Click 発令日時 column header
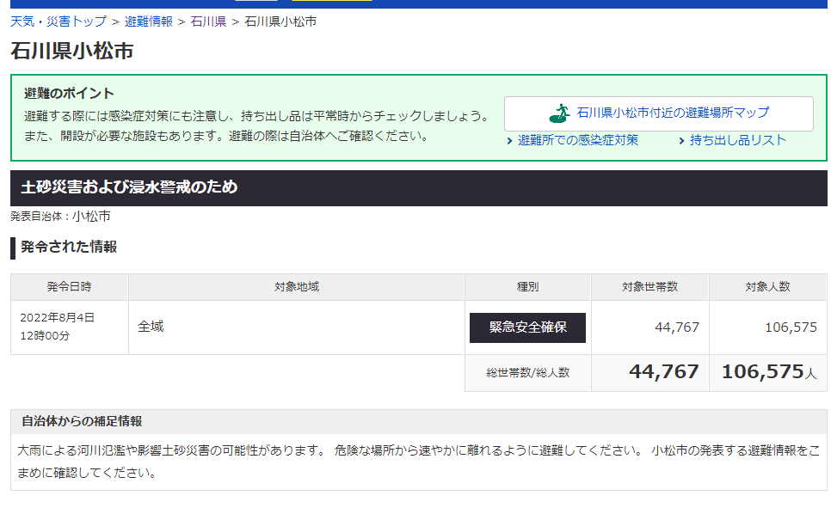Image resolution: width=831 pixels, height=514 pixels. pyautogui.click(x=70, y=287)
